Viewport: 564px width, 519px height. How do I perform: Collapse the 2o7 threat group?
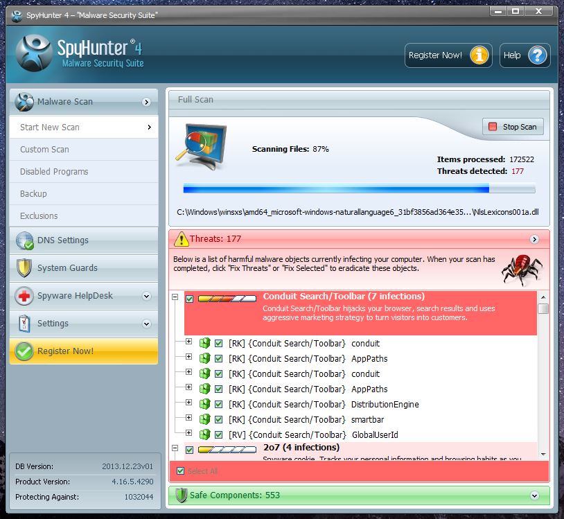(x=175, y=448)
